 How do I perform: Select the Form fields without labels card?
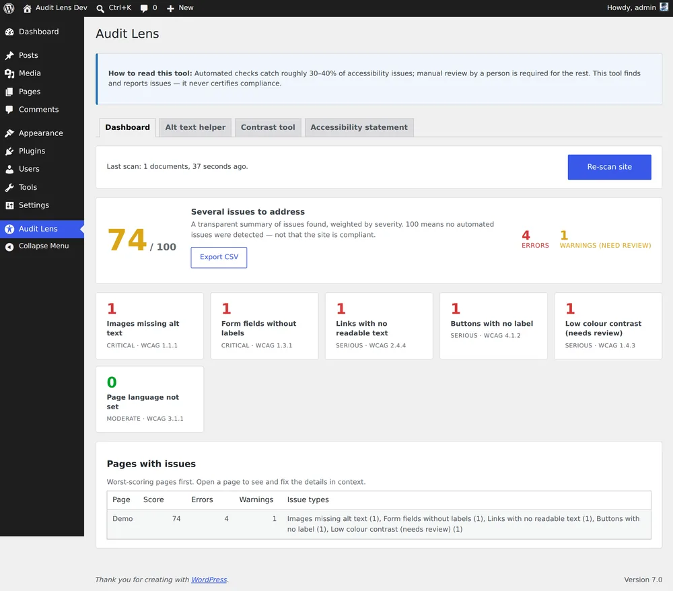coord(264,326)
